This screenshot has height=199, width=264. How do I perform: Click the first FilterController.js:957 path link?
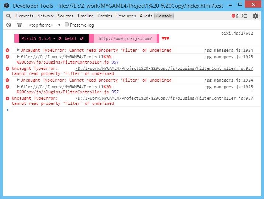[164, 68]
